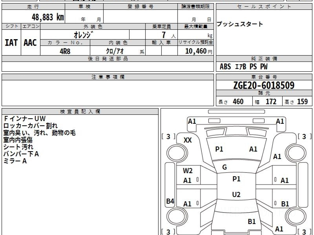Click the U2 mark on the roof

[x=236, y=195]
